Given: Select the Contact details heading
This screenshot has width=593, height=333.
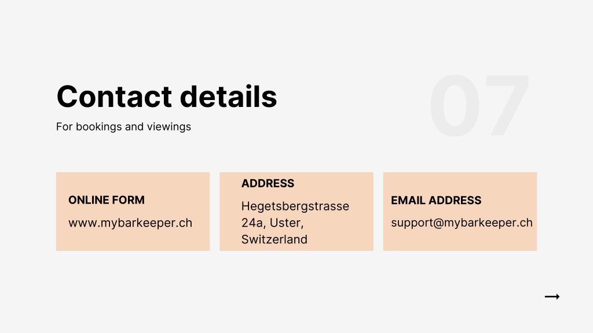Looking at the screenshot, I should click(x=167, y=97).
